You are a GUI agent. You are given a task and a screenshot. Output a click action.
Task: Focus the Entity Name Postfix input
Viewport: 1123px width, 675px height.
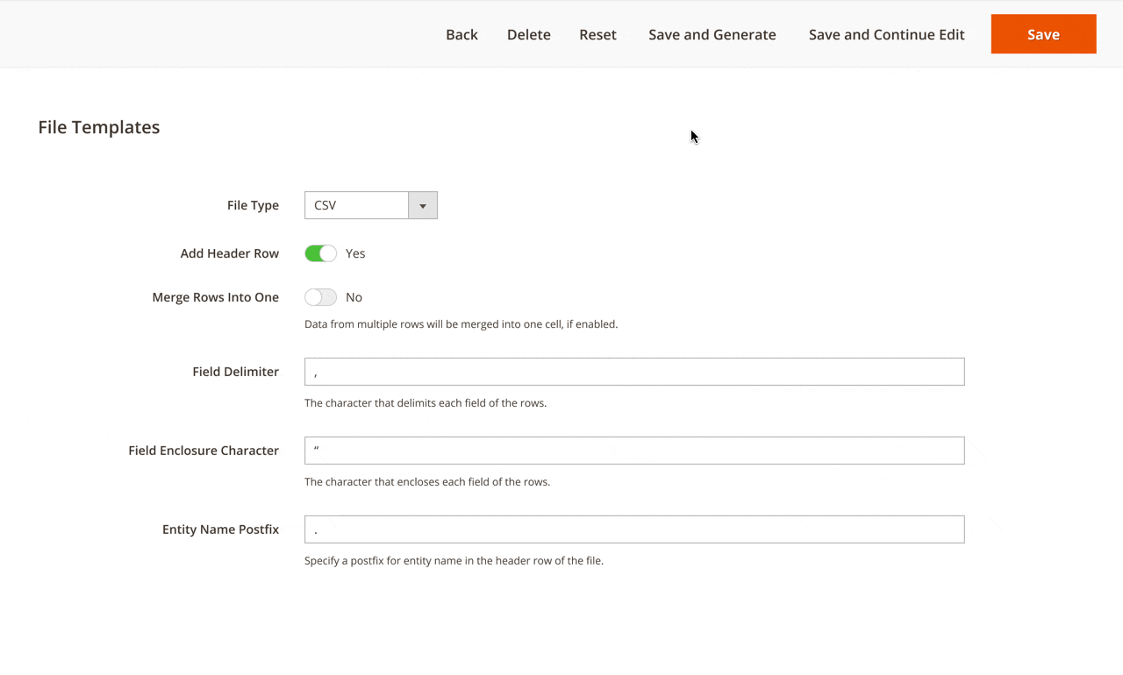pos(634,529)
